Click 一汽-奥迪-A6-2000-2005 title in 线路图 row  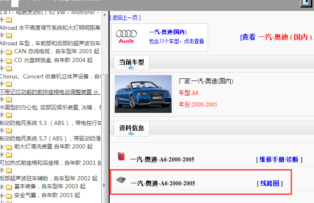tap(163, 183)
